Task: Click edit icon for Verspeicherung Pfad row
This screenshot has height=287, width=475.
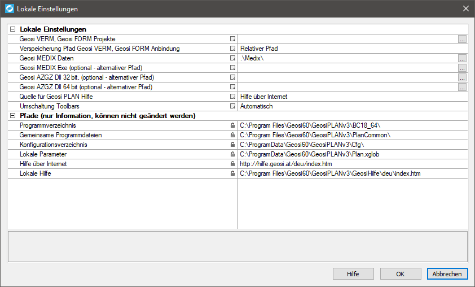Action: pyautogui.click(x=232, y=49)
